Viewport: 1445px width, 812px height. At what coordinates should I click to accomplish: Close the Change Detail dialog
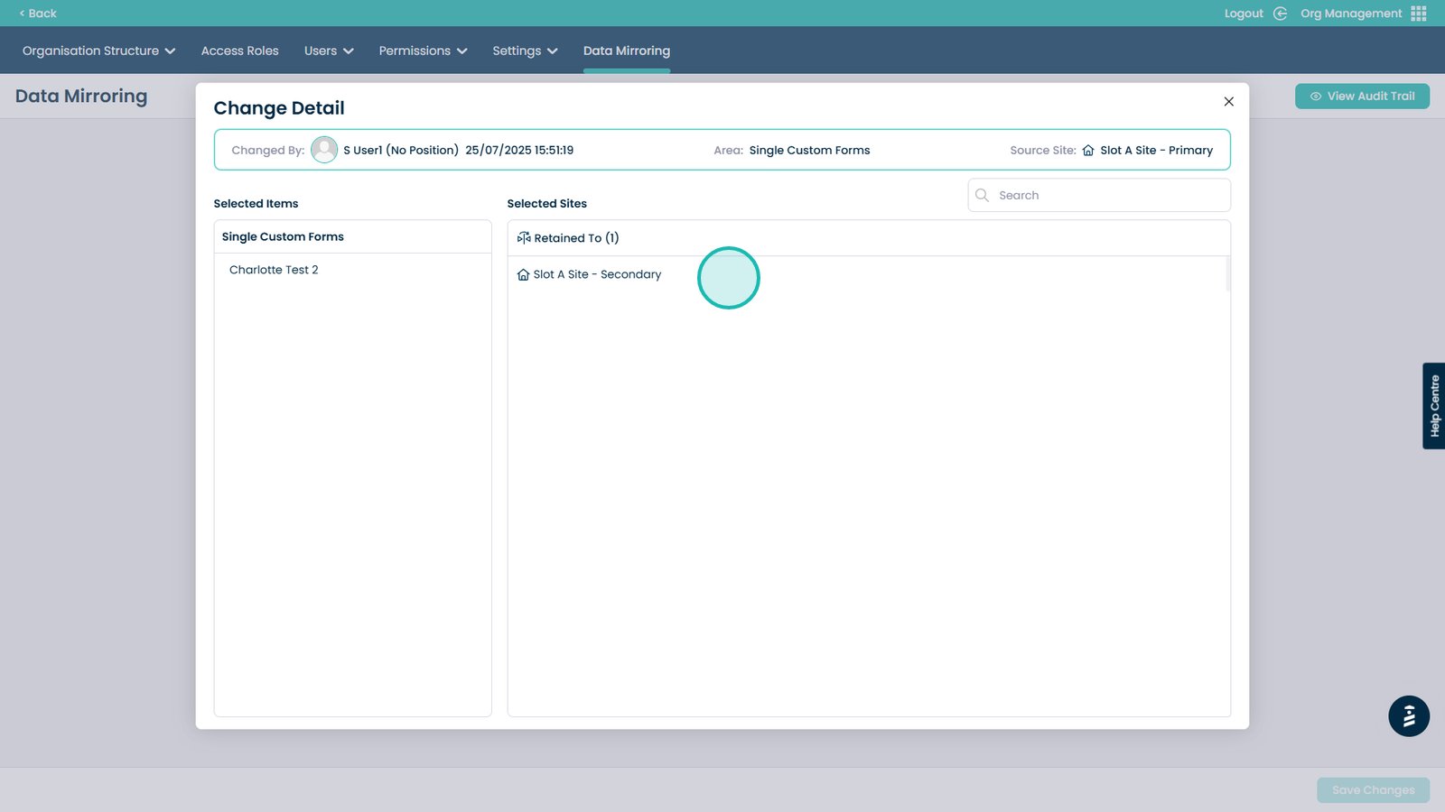tap(1228, 102)
